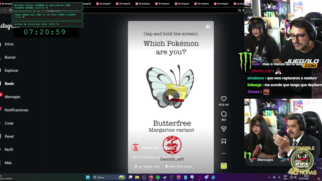The height and width of the screenshot is (181, 322).
Task: Open the Windows Start menu
Action: (x=88, y=177)
